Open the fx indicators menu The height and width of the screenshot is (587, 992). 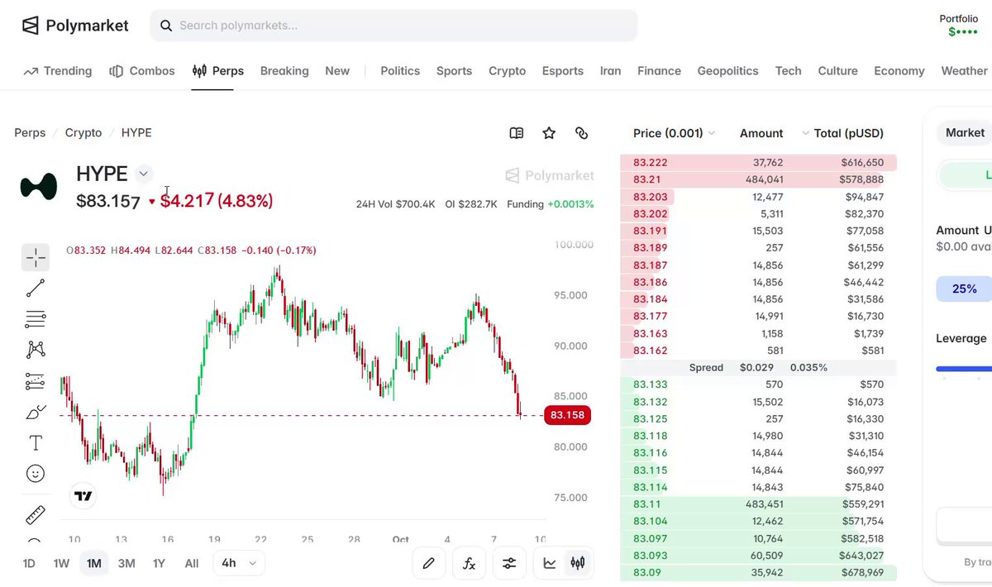pos(469,564)
